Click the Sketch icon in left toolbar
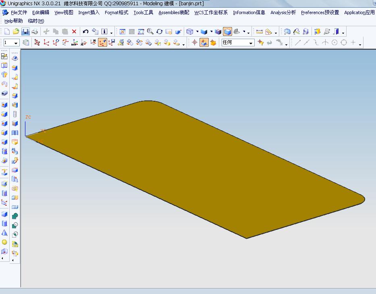Image resolution: width=376 pixels, height=294 pixels. point(4,56)
